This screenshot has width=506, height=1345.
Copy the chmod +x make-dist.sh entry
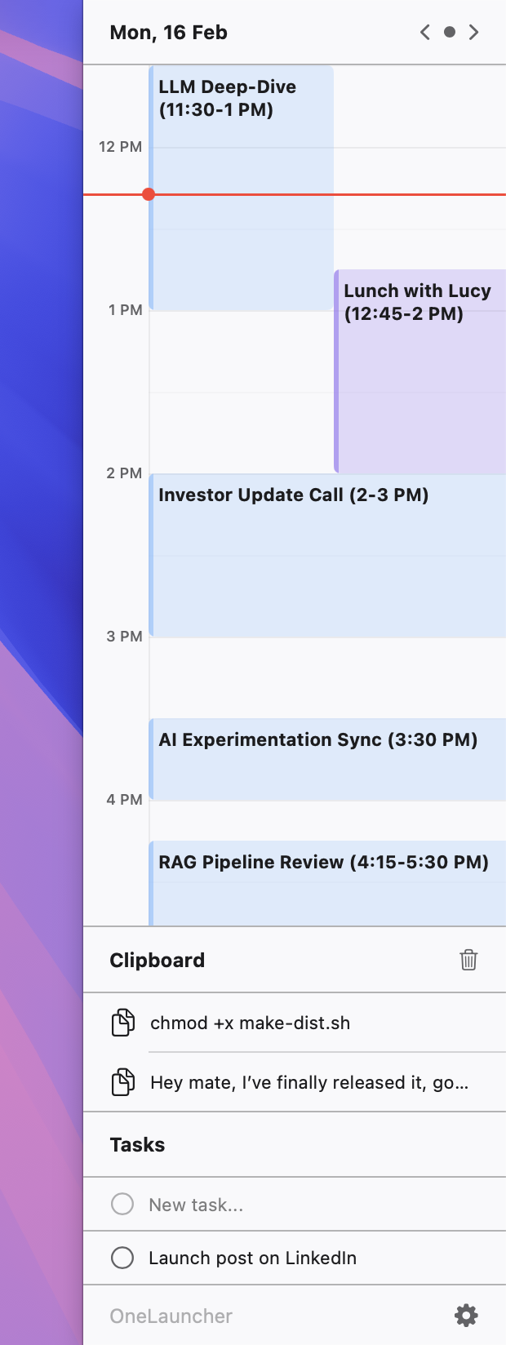coord(251,1023)
